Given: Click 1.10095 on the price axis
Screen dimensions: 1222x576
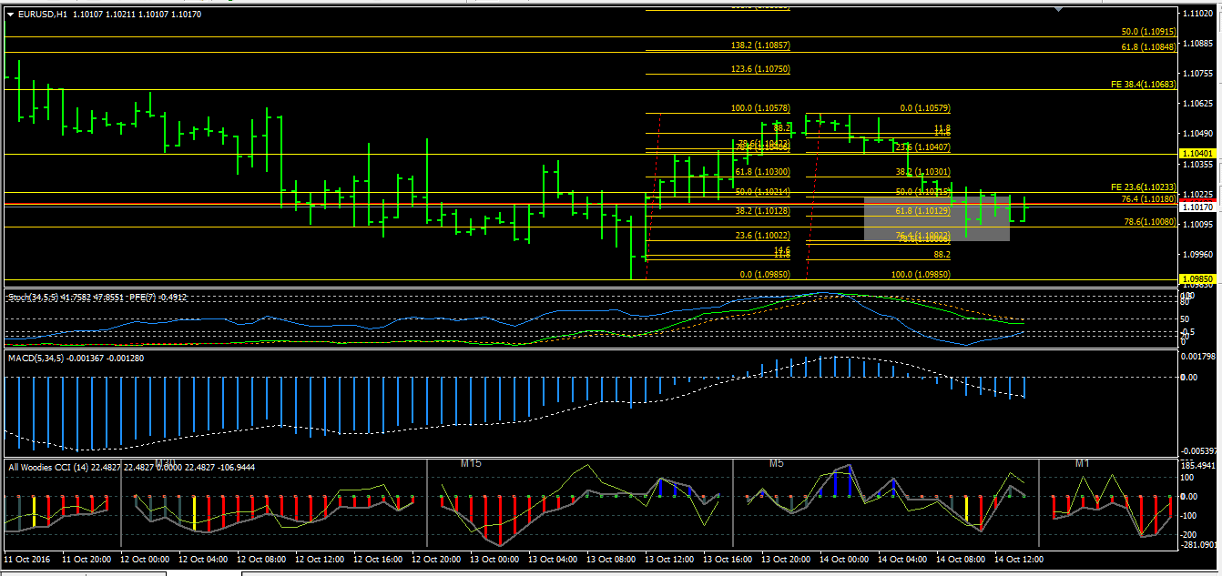Looking at the screenshot, I should click(x=1198, y=225).
